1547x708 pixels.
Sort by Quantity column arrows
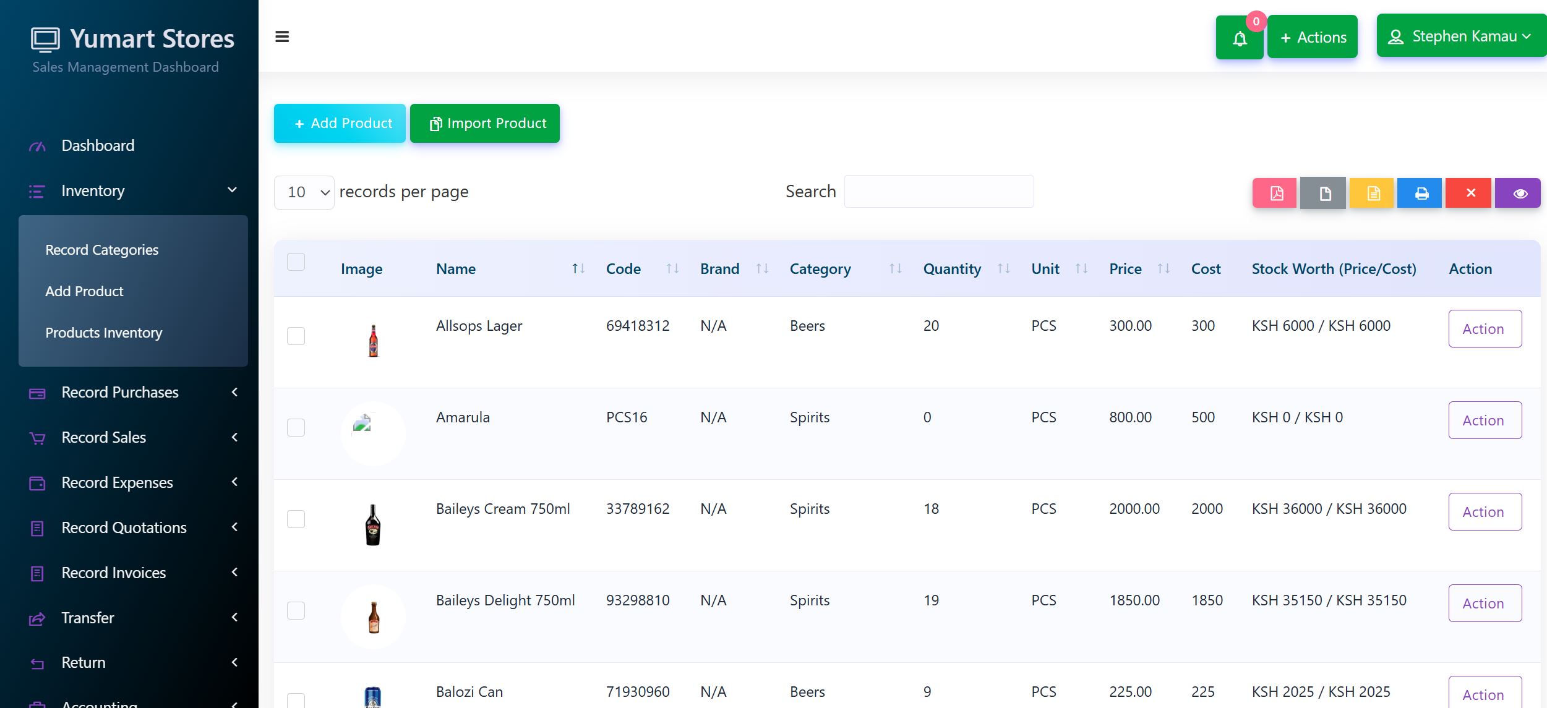click(x=1004, y=268)
